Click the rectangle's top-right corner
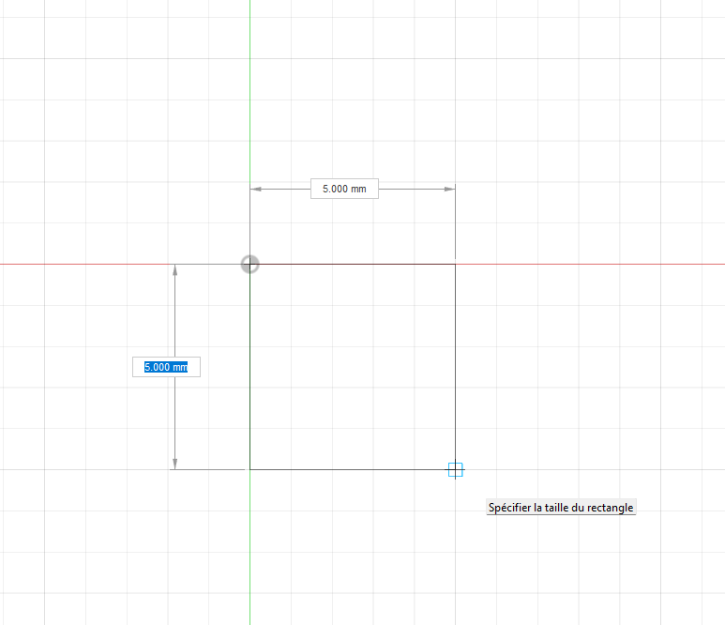The height and width of the screenshot is (625, 725). point(455,264)
